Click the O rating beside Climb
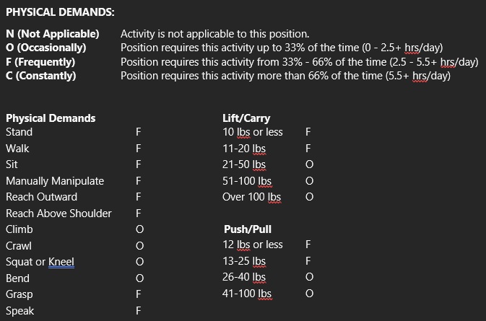The image size is (486, 321). click(139, 229)
